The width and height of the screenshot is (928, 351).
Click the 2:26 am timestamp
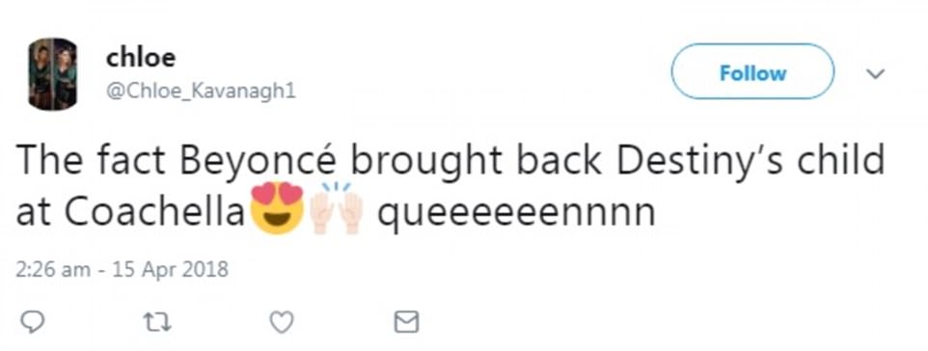pos(53,269)
